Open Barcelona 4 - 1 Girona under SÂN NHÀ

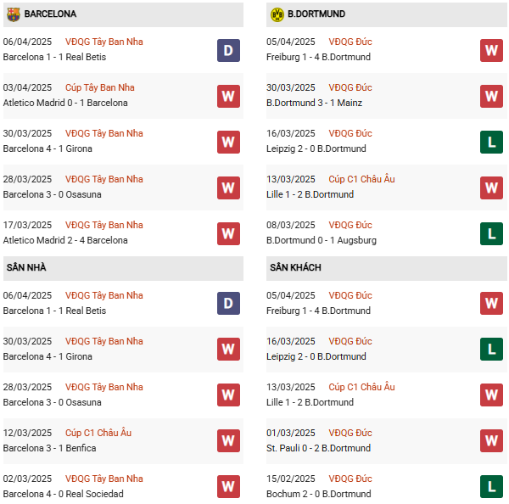(48, 357)
